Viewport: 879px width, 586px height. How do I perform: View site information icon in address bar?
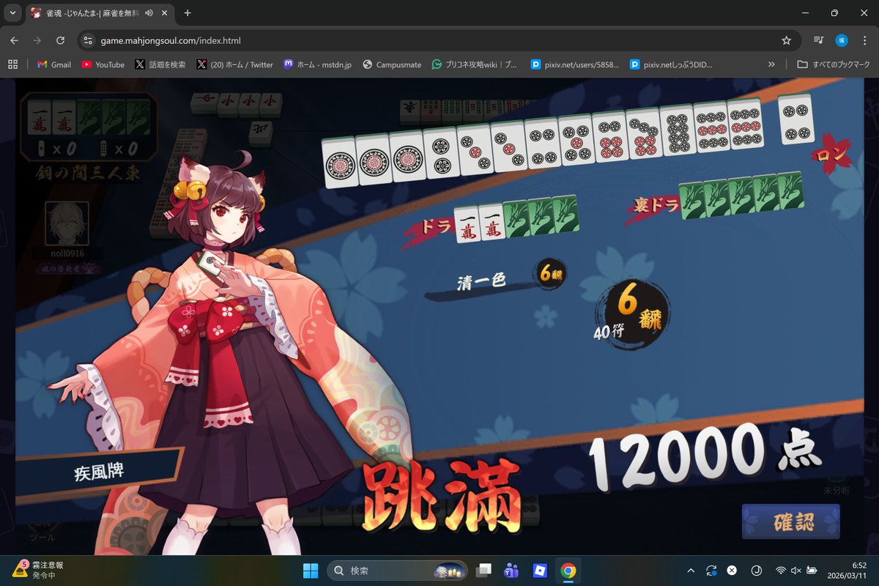(88, 40)
